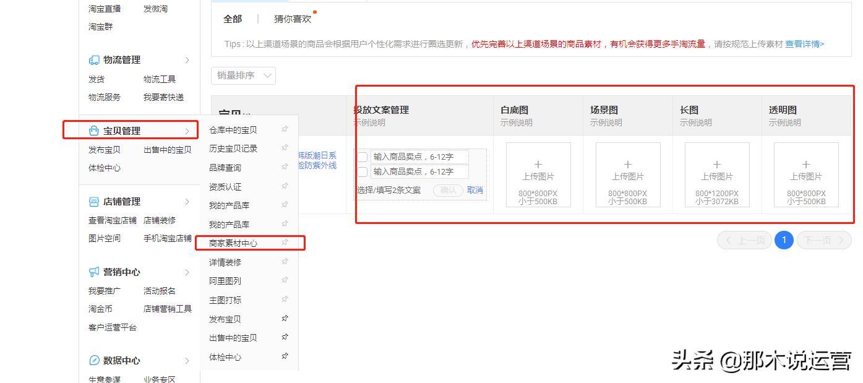
Task: Open 历史宝贝记录 from the flyout menu
Action: [233, 148]
